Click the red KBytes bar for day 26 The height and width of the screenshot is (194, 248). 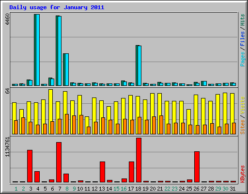tap(197, 167)
